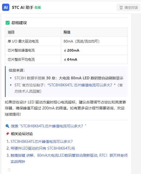Open the *STC8H8K64TL 芯片峰值电流可以多大? * source link
141x174 pixels.
tap(81, 85)
